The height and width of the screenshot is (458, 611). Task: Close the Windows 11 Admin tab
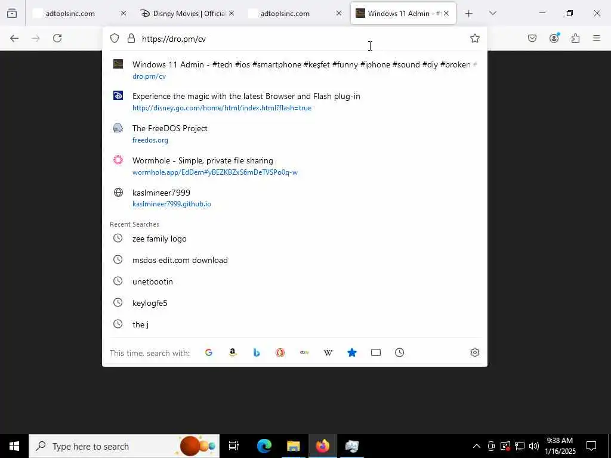click(x=446, y=13)
